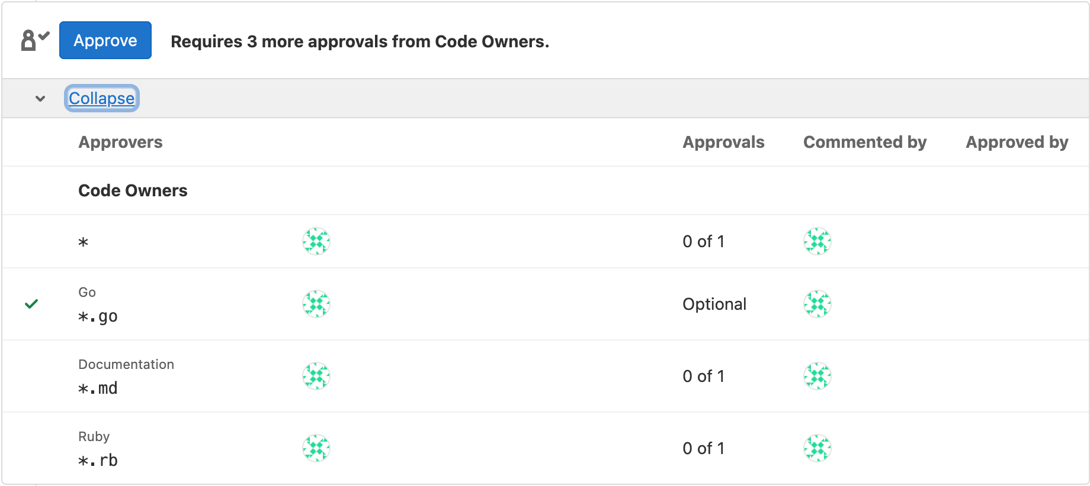Click the Approvals column header

point(723,142)
